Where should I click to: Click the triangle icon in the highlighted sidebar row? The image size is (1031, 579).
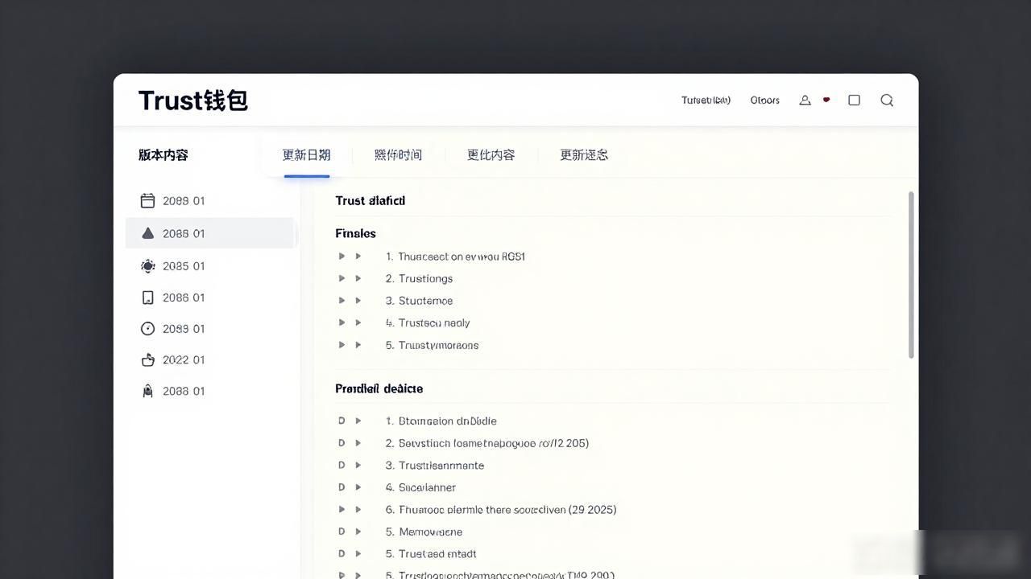click(x=147, y=233)
